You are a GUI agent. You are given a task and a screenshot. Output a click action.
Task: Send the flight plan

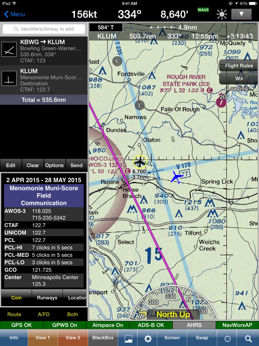(x=76, y=165)
